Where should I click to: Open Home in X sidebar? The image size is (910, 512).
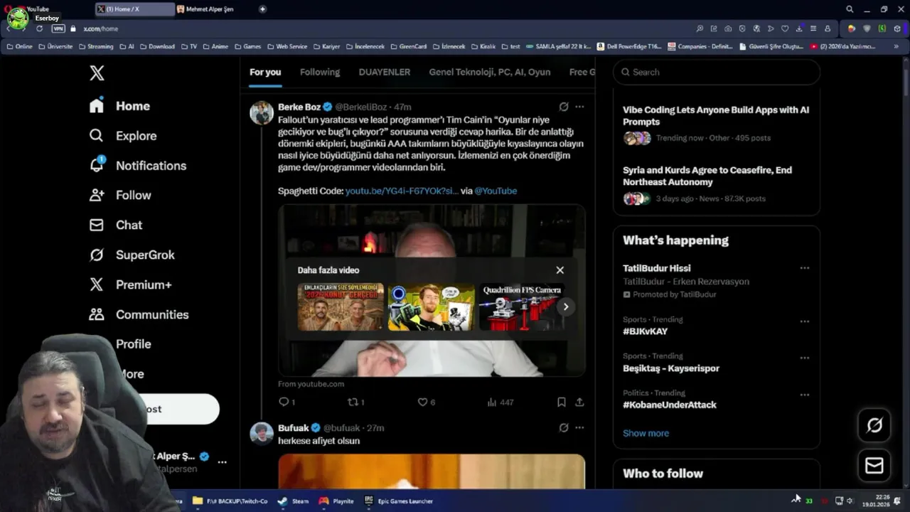pyautogui.click(x=119, y=106)
